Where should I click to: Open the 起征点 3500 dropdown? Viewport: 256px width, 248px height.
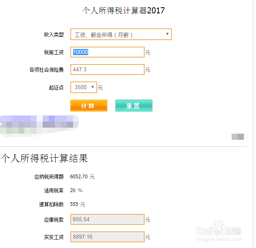(84, 87)
